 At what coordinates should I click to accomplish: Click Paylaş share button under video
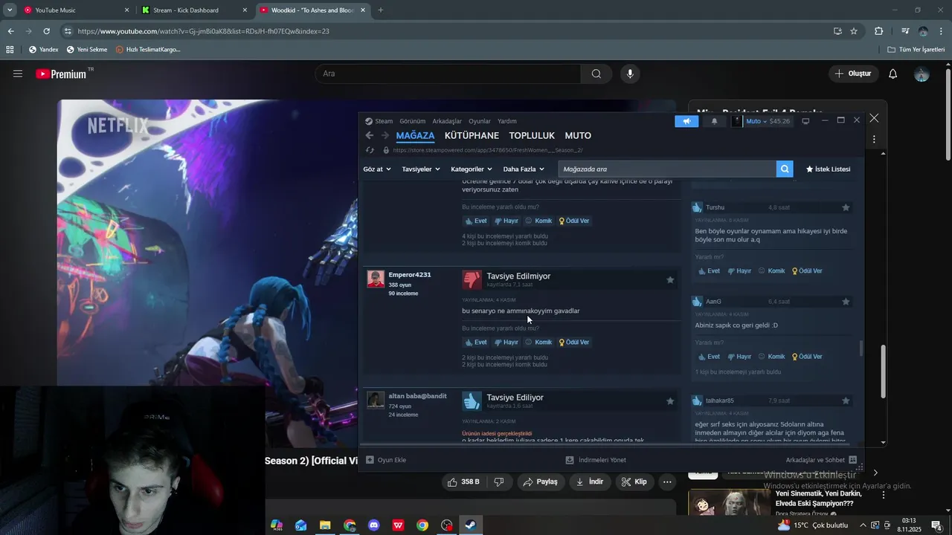(x=541, y=481)
